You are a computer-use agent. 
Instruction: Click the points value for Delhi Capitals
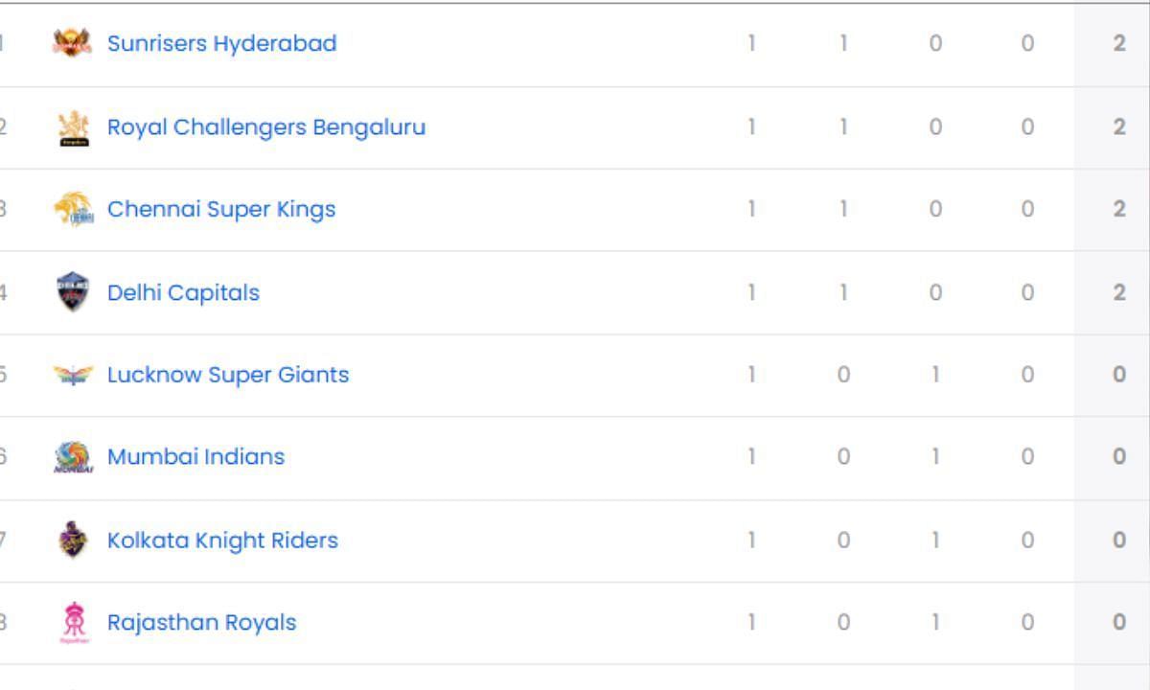click(x=1119, y=292)
